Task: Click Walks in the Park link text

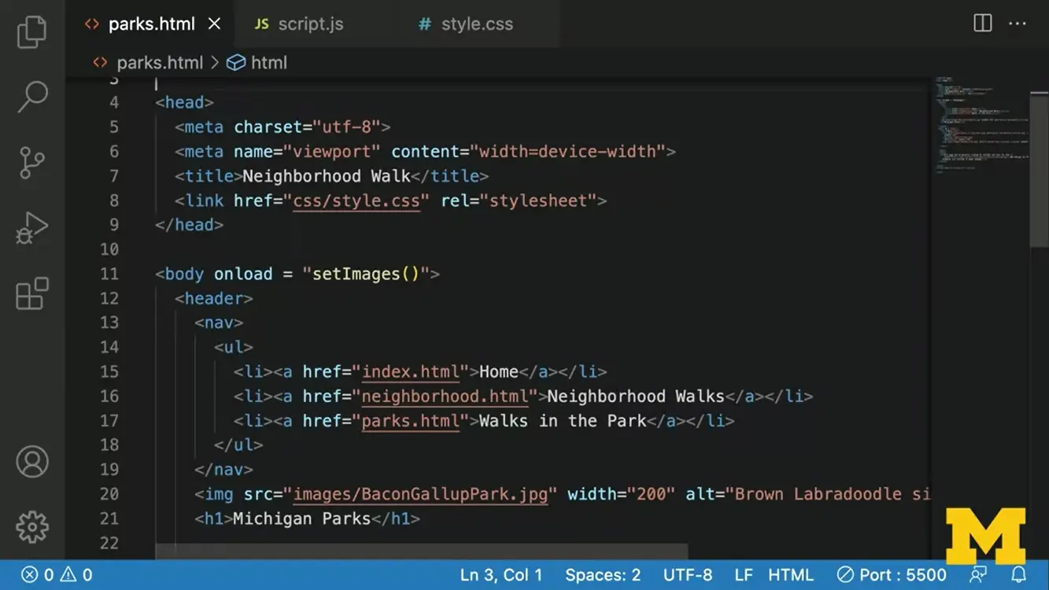Action: point(563,421)
